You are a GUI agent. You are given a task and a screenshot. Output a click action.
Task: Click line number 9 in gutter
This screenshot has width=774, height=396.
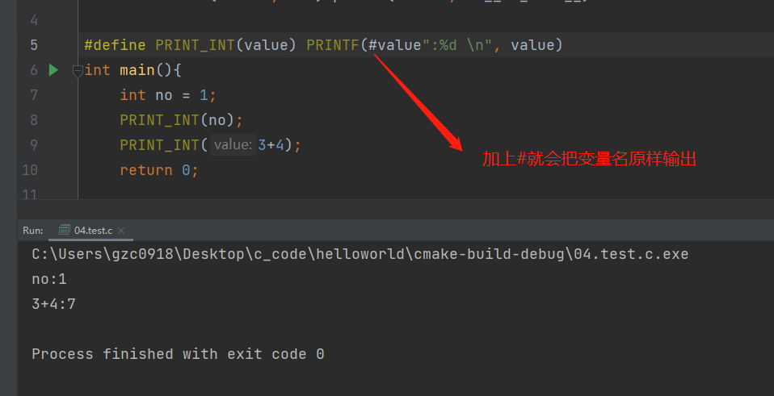click(34, 145)
